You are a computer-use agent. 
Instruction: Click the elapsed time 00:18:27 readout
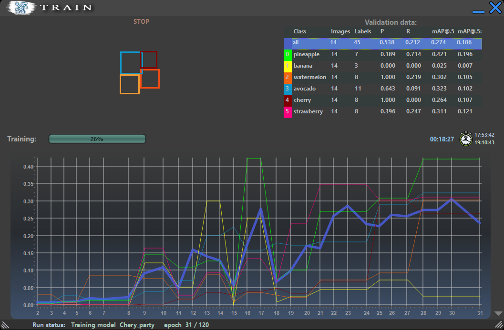click(x=442, y=139)
